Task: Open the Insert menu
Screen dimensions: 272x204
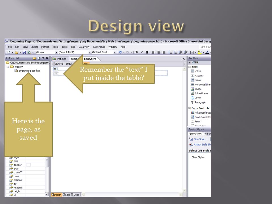Action: (x=35, y=47)
